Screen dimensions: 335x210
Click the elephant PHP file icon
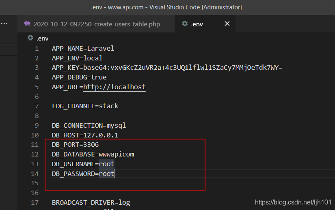point(27,24)
